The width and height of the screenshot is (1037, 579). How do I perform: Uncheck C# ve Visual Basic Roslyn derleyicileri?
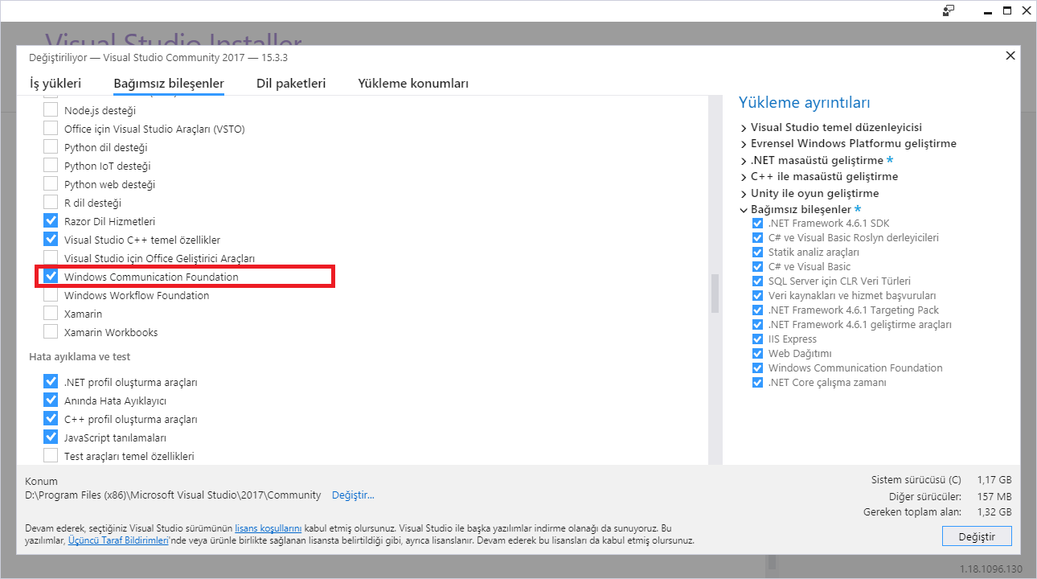(x=757, y=238)
